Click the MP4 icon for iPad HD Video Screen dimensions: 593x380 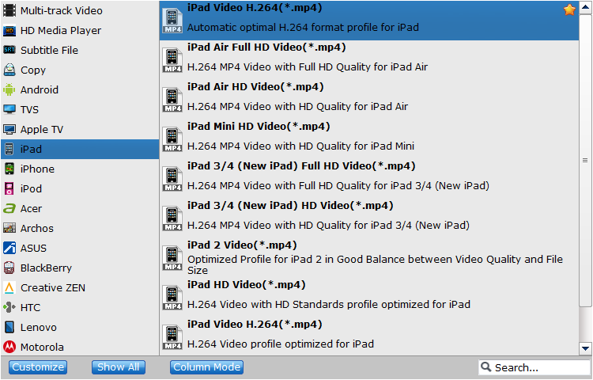(172, 297)
